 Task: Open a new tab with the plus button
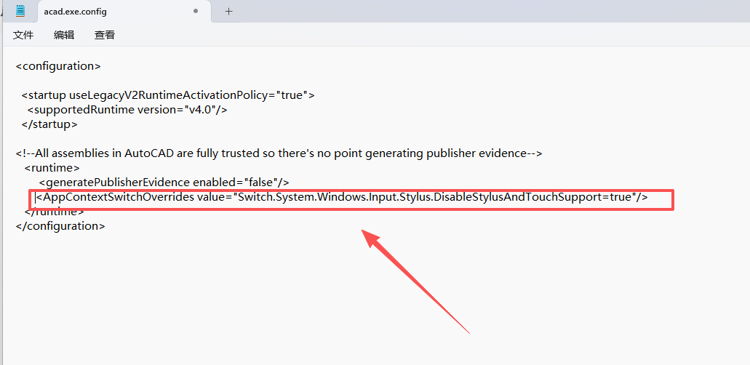pos(228,12)
